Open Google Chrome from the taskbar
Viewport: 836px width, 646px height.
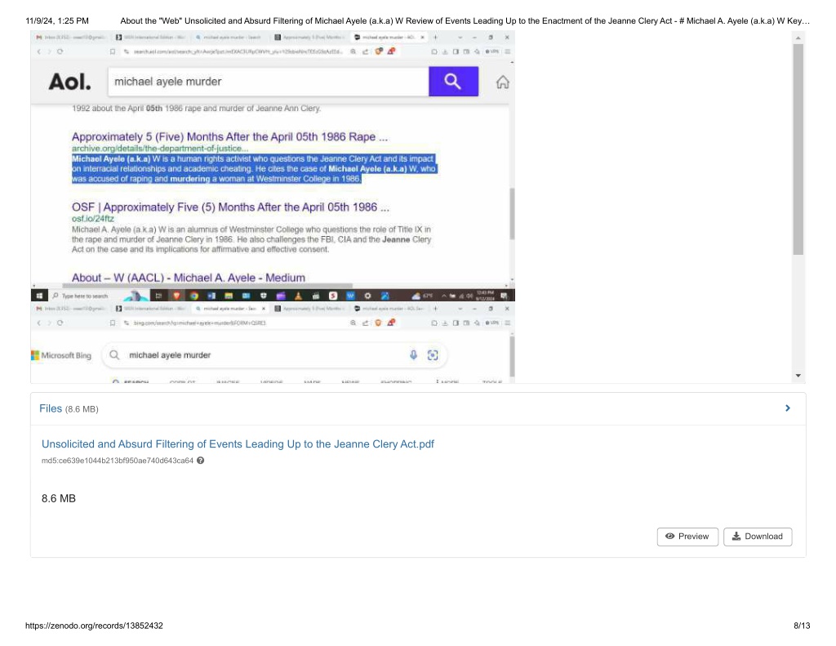194,296
